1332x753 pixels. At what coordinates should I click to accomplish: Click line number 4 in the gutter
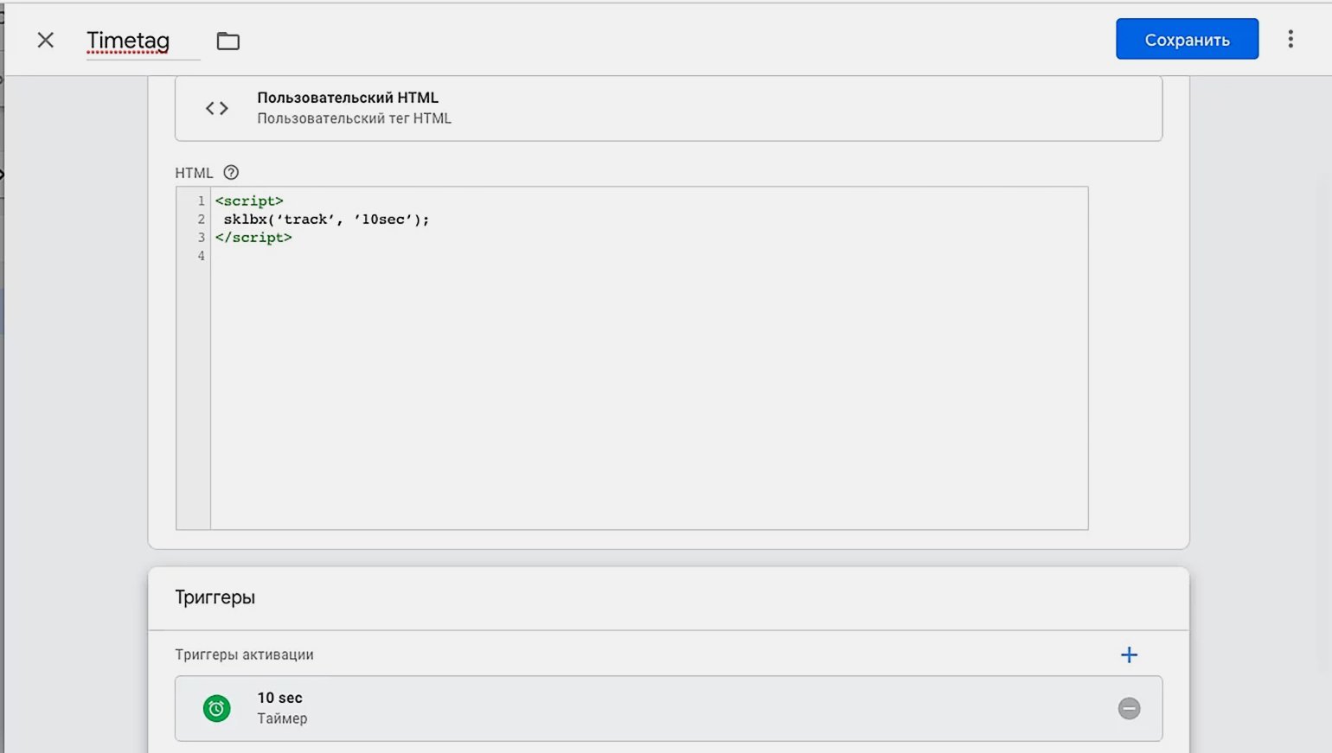(202, 256)
